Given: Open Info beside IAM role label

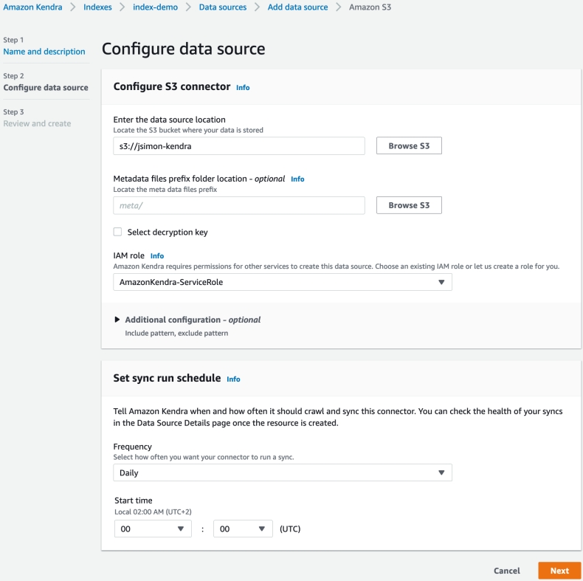Looking at the screenshot, I should (x=157, y=255).
